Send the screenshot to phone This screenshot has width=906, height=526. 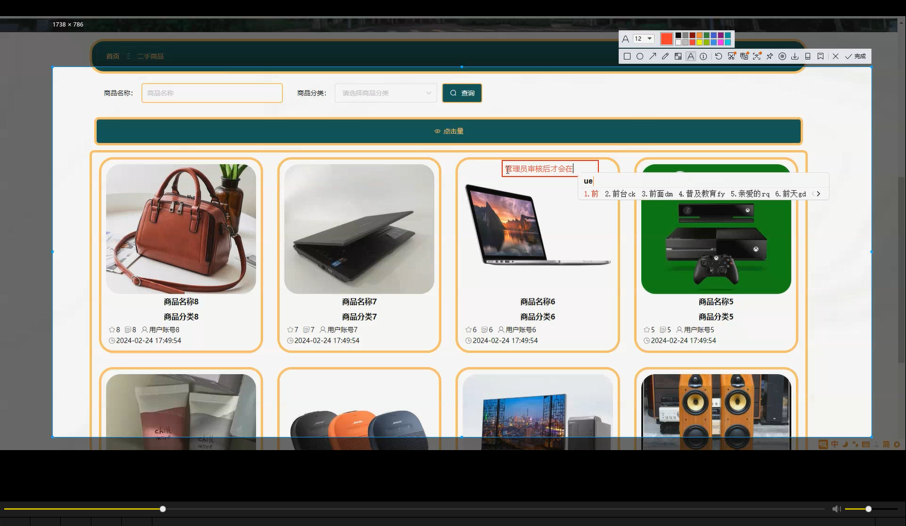tap(808, 56)
